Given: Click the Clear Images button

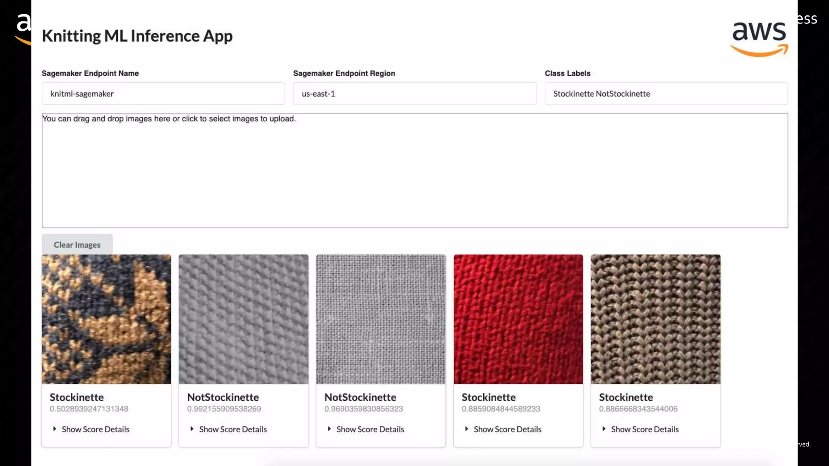Looking at the screenshot, I should [x=77, y=245].
